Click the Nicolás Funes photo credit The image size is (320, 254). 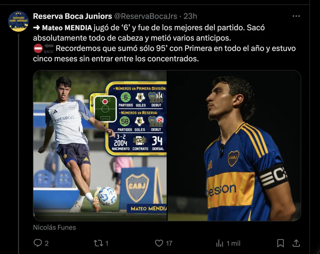click(x=54, y=227)
